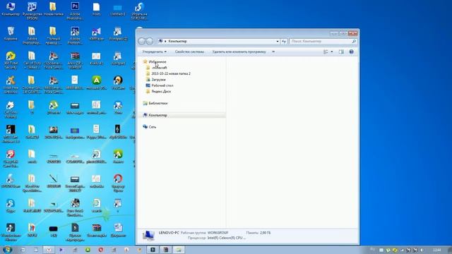
Task: Select the Руководства EPSON desktop shortcut
Action: [x=32, y=11]
